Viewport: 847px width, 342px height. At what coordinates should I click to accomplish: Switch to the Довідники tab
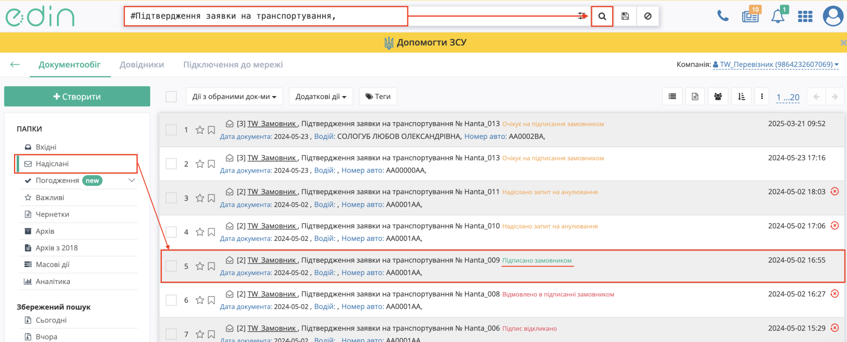142,65
